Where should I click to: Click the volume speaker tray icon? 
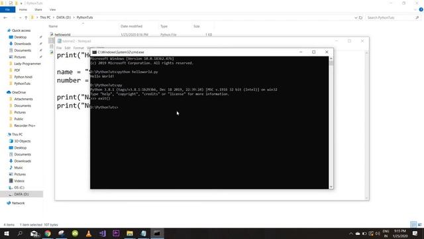coord(378,233)
